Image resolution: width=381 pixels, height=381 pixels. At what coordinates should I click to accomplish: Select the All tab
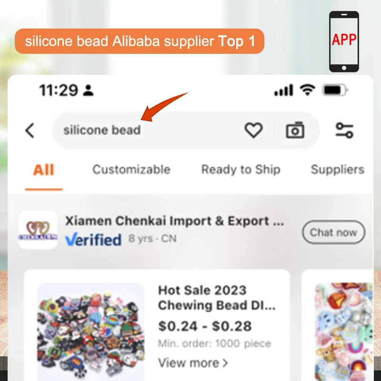43,170
